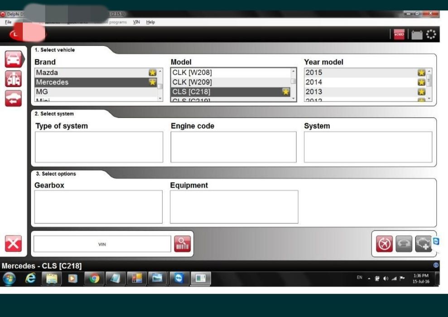Open vehicle history icon with back arrow
This screenshot has width=448, height=317.
tap(13, 98)
